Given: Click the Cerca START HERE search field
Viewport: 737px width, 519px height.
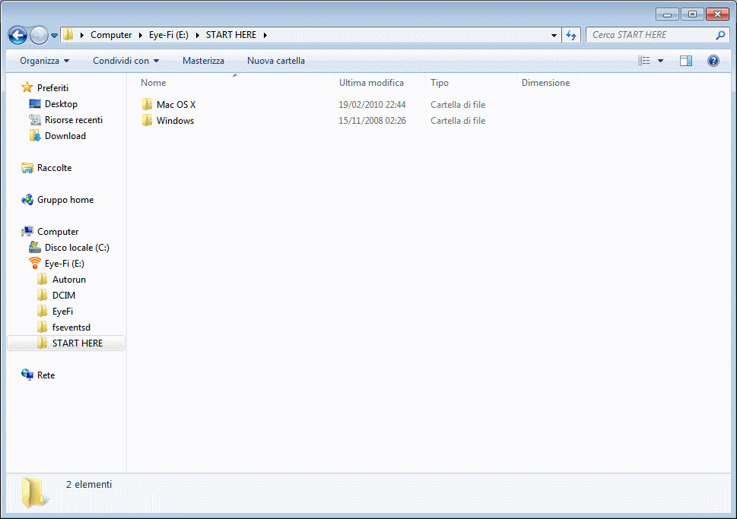Looking at the screenshot, I should (x=651, y=35).
